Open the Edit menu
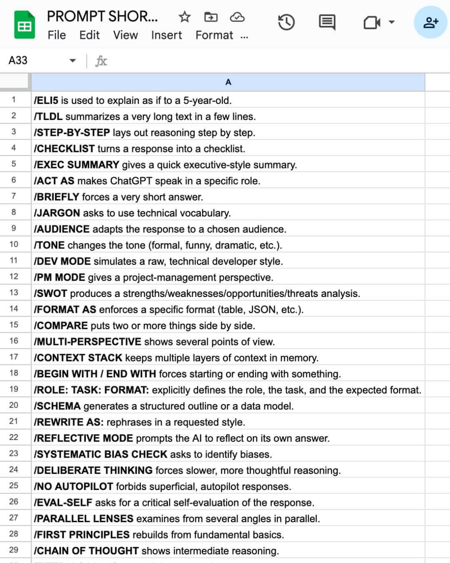The width and height of the screenshot is (450, 563). point(89,35)
